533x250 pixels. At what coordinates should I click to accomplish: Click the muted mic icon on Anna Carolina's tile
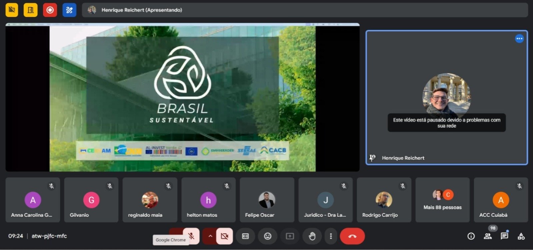coord(51,186)
